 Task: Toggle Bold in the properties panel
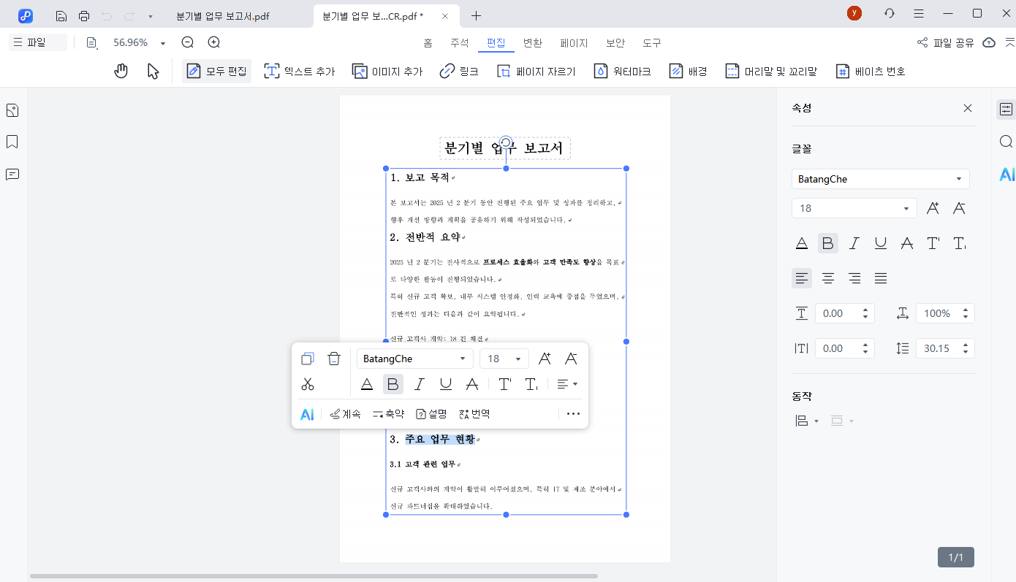click(x=828, y=243)
